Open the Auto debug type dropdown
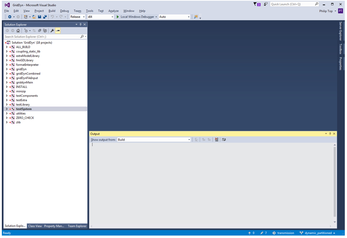The height and width of the screenshot is (238, 347). point(174,17)
